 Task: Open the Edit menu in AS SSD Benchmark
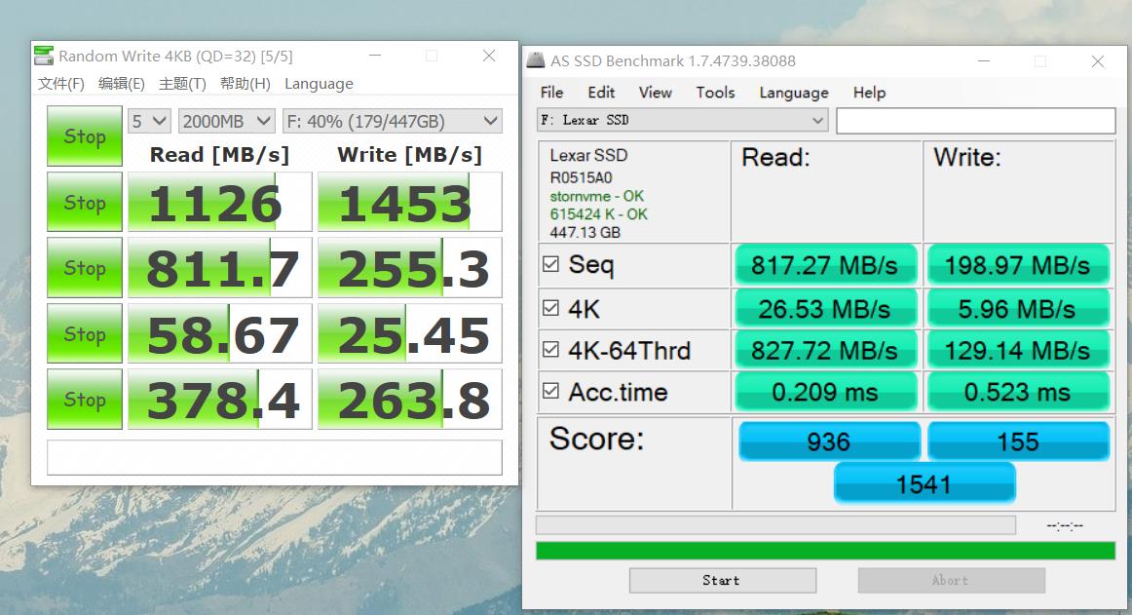point(601,93)
